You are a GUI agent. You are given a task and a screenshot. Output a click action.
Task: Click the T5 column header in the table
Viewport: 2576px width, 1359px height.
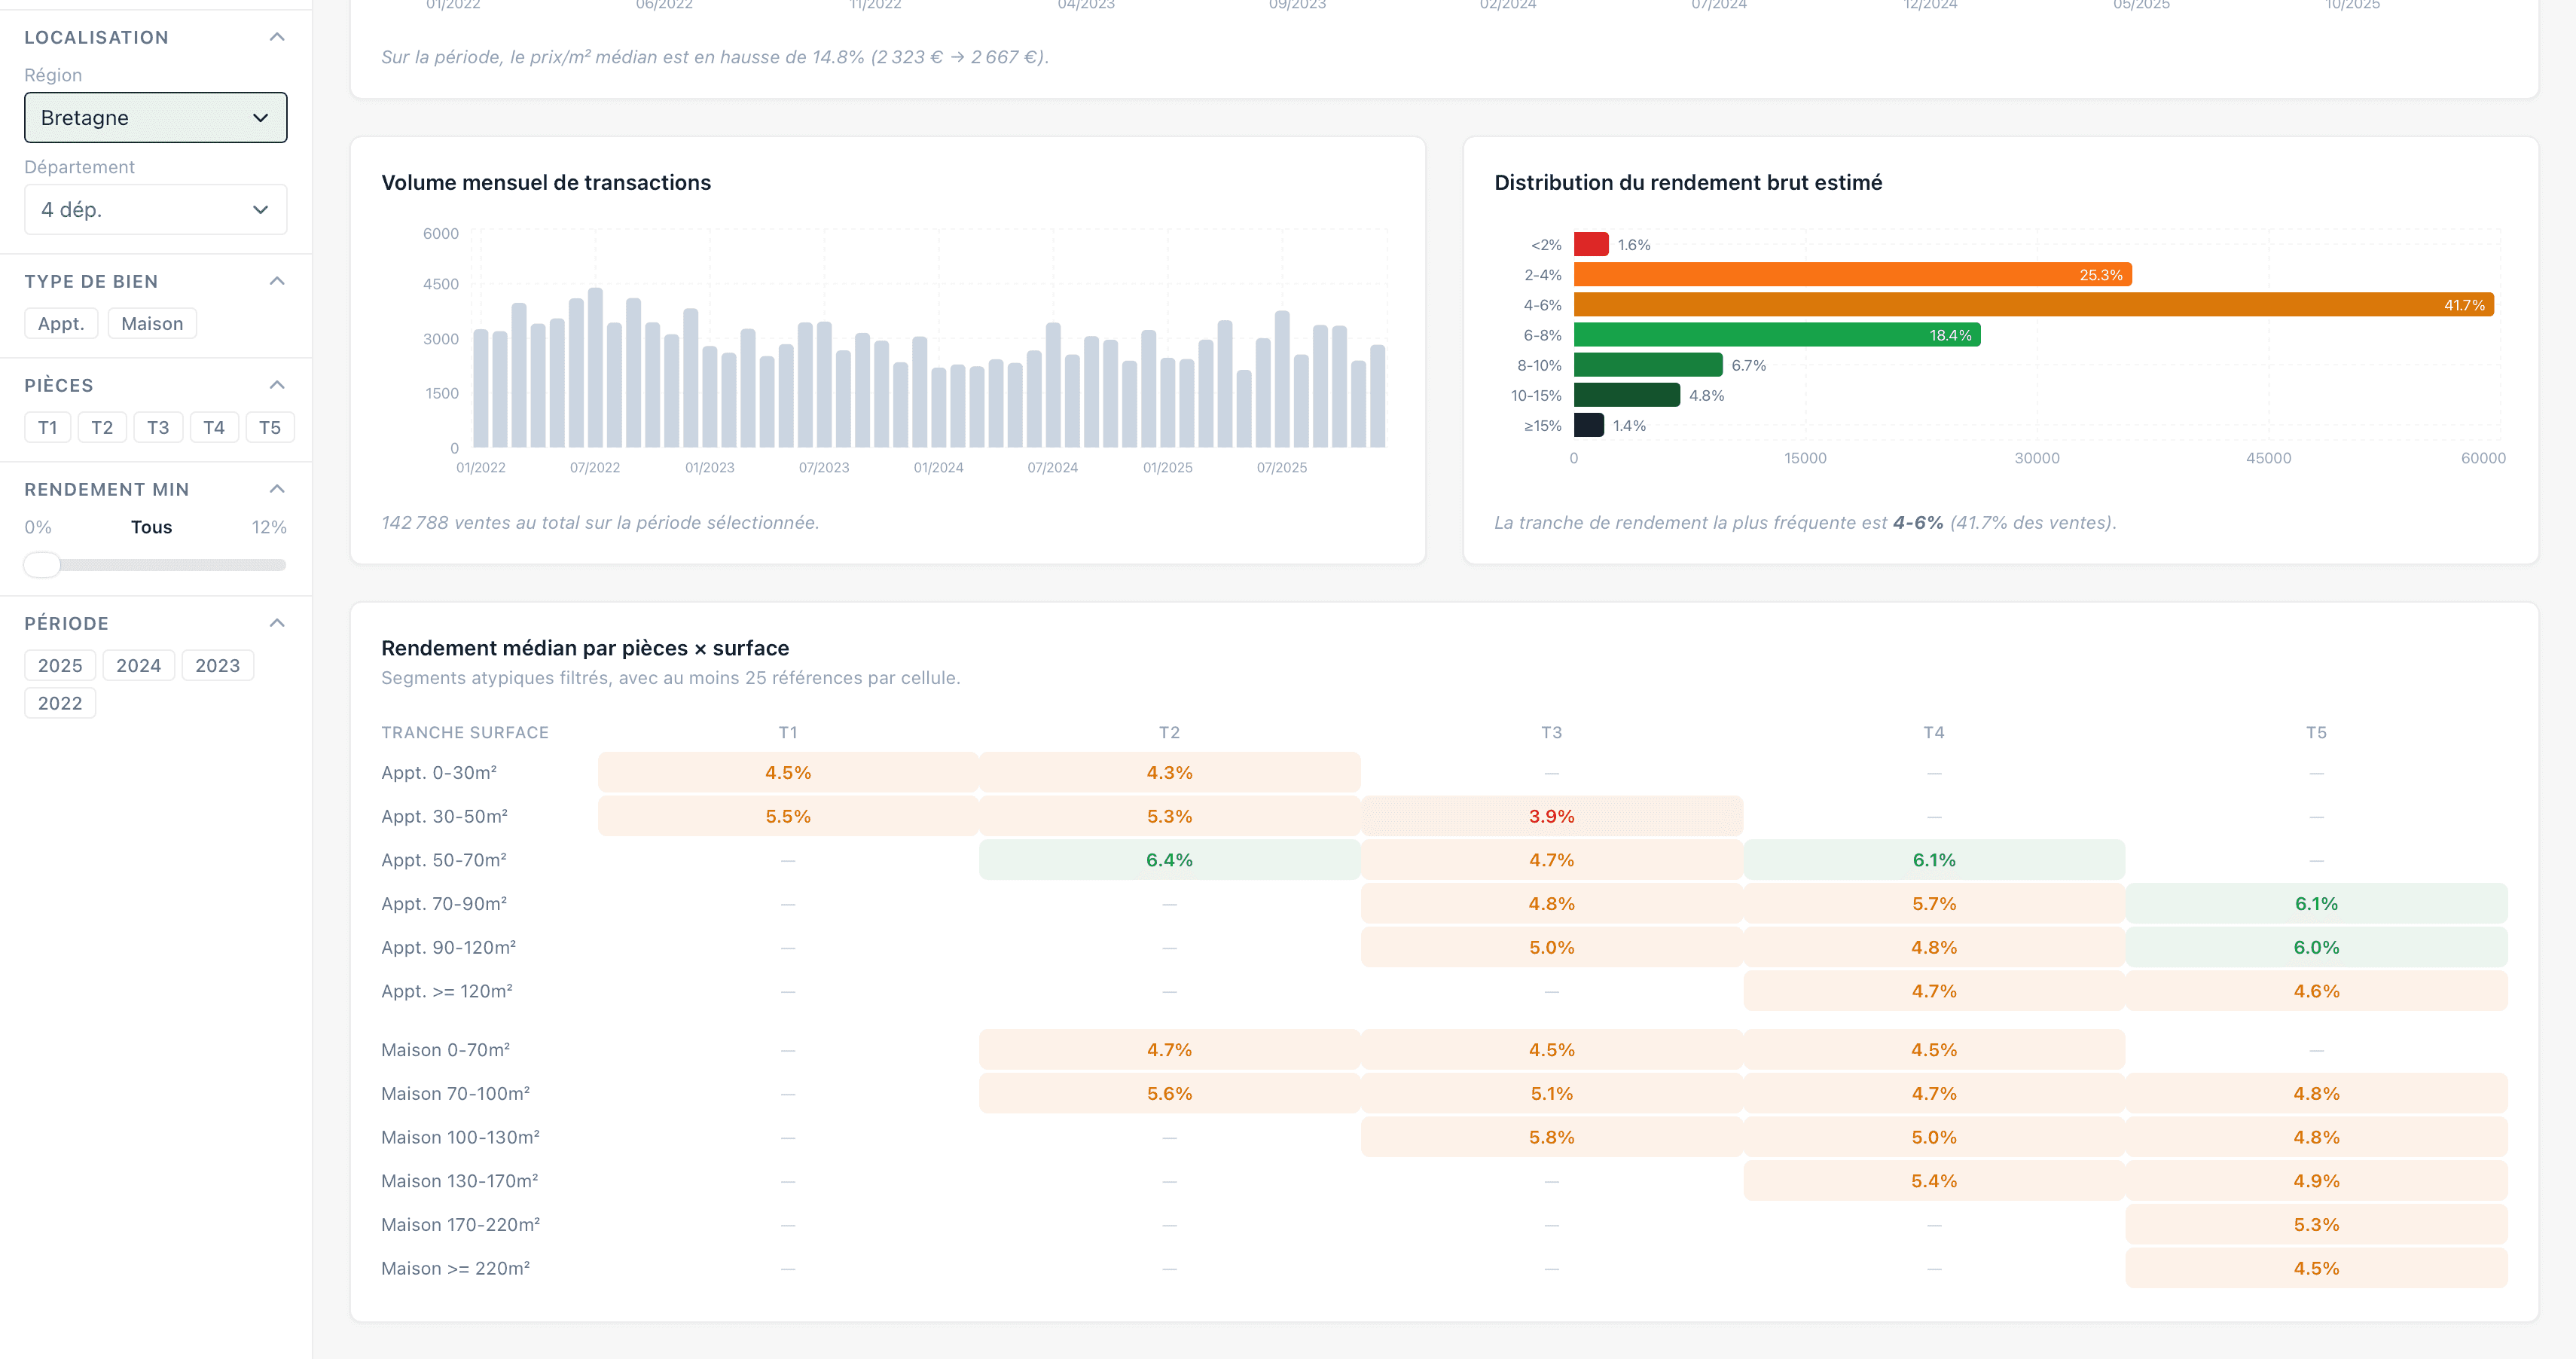pos(2316,733)
